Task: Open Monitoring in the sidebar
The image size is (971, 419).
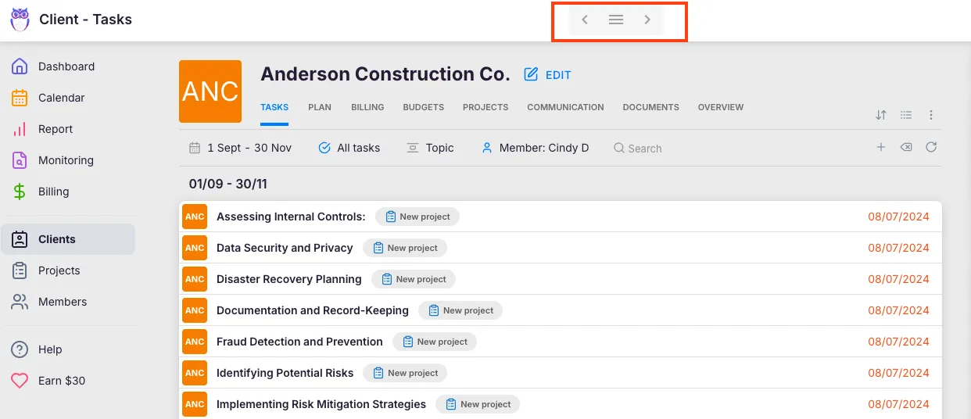Action: [x=66, y=160]
